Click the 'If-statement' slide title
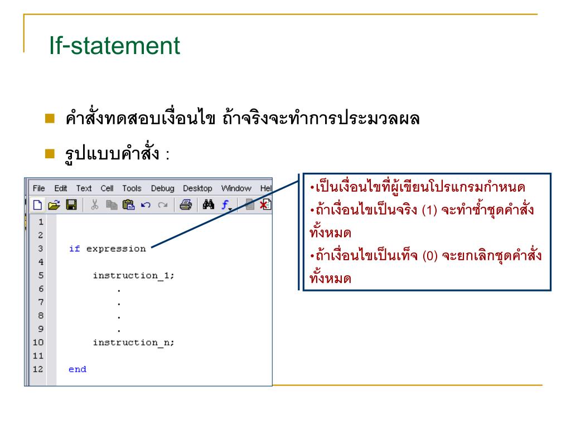The width and height of the screenshot is (571, 428). (x=114, y=46)
